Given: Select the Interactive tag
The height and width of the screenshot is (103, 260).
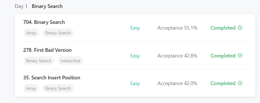Looking at the screenshot, I should point(70,61).
